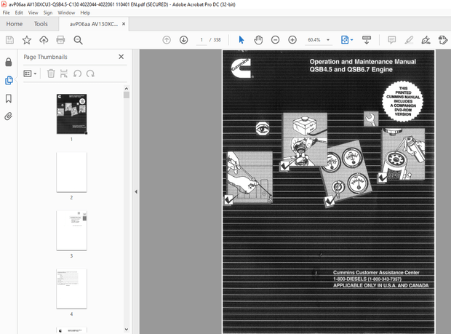Viewport: 451px width, 334px height.
Task: Toggle the Page Thumbnails sidebar icon
Action: pyautogui.click(x=9, y=80)
